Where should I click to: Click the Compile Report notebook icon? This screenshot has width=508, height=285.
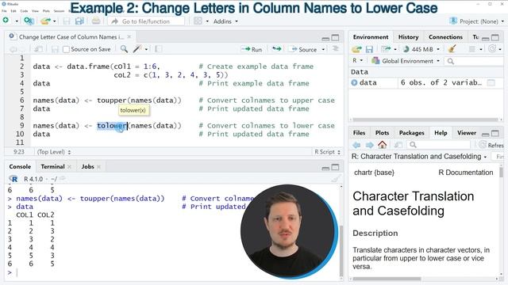tap(159, 49)
